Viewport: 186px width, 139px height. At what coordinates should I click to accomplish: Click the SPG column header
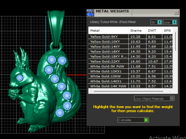tap(167, 31)
